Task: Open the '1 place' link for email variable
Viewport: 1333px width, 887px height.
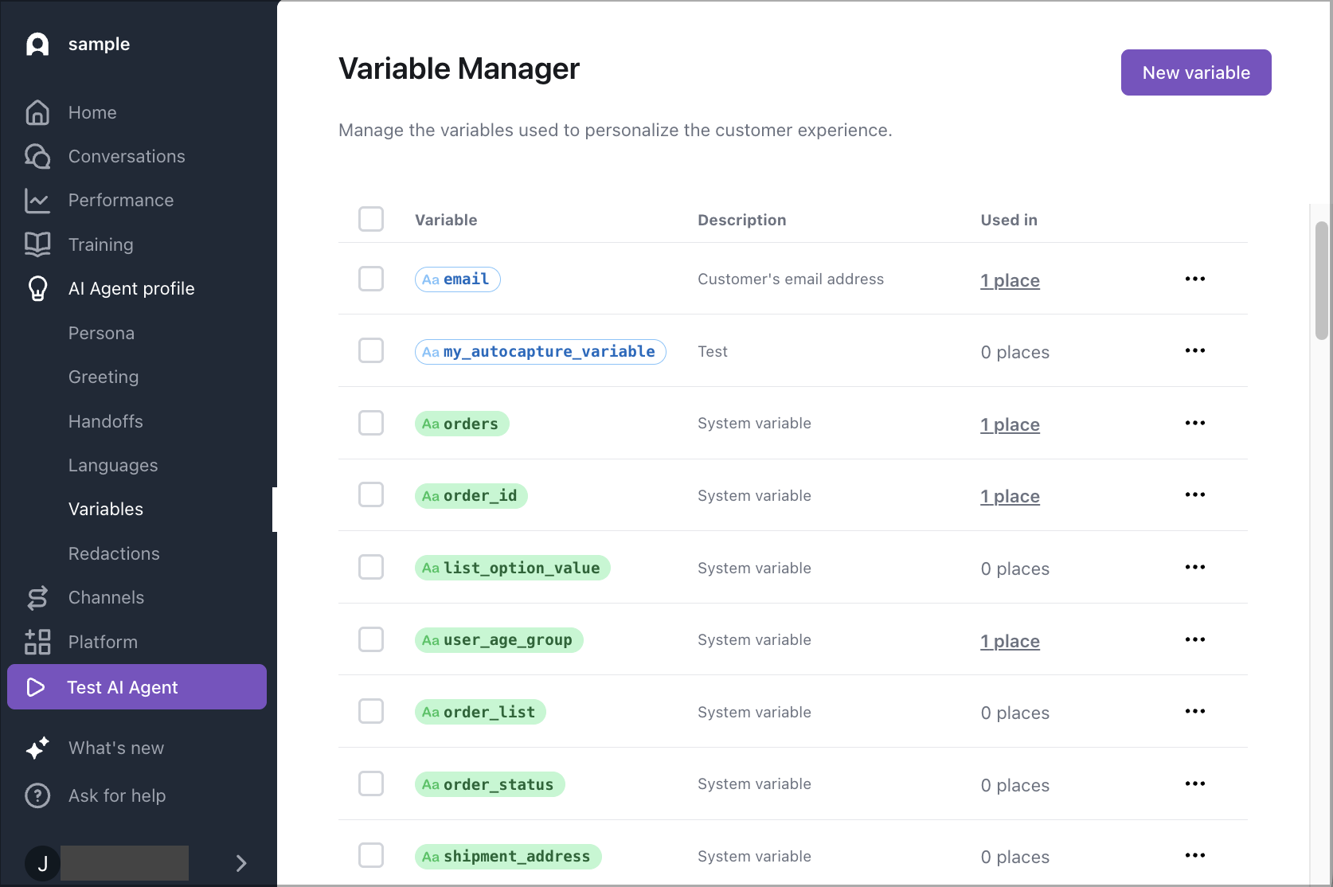Action: pyautogui.click(x=1010, y=280)
